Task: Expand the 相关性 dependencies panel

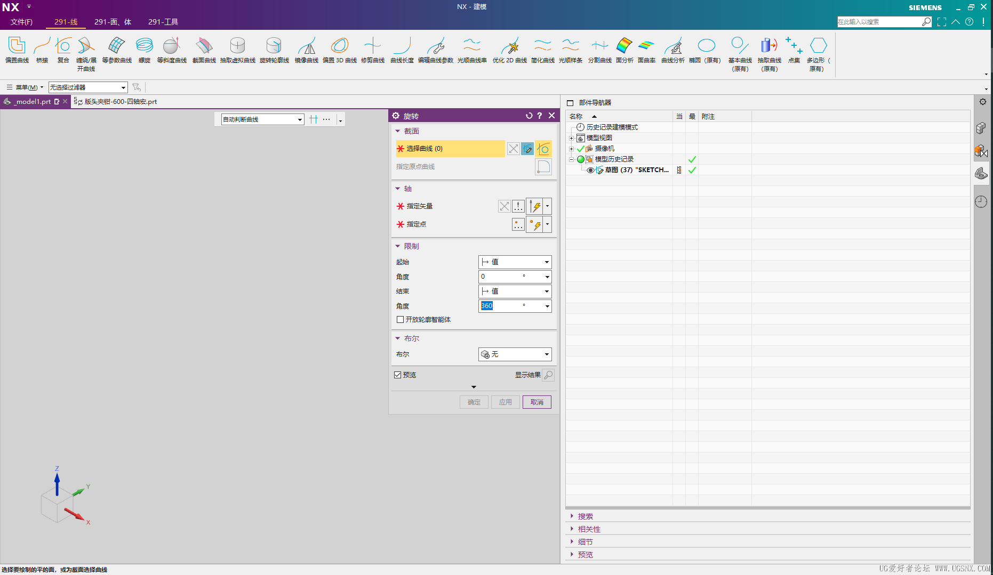Action: pyautogui.click(x=572, y=529)
